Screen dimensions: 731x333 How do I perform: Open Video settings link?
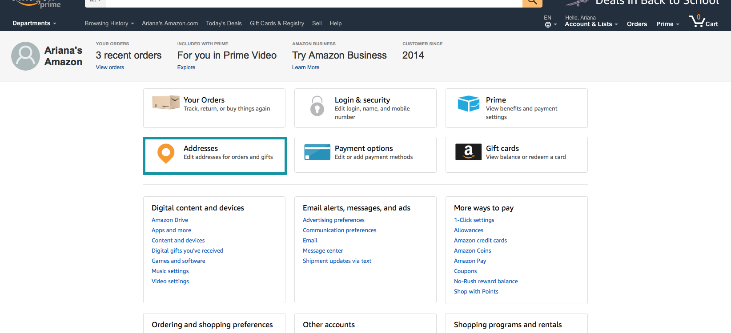pyautogui.click(x=170, y=281)
